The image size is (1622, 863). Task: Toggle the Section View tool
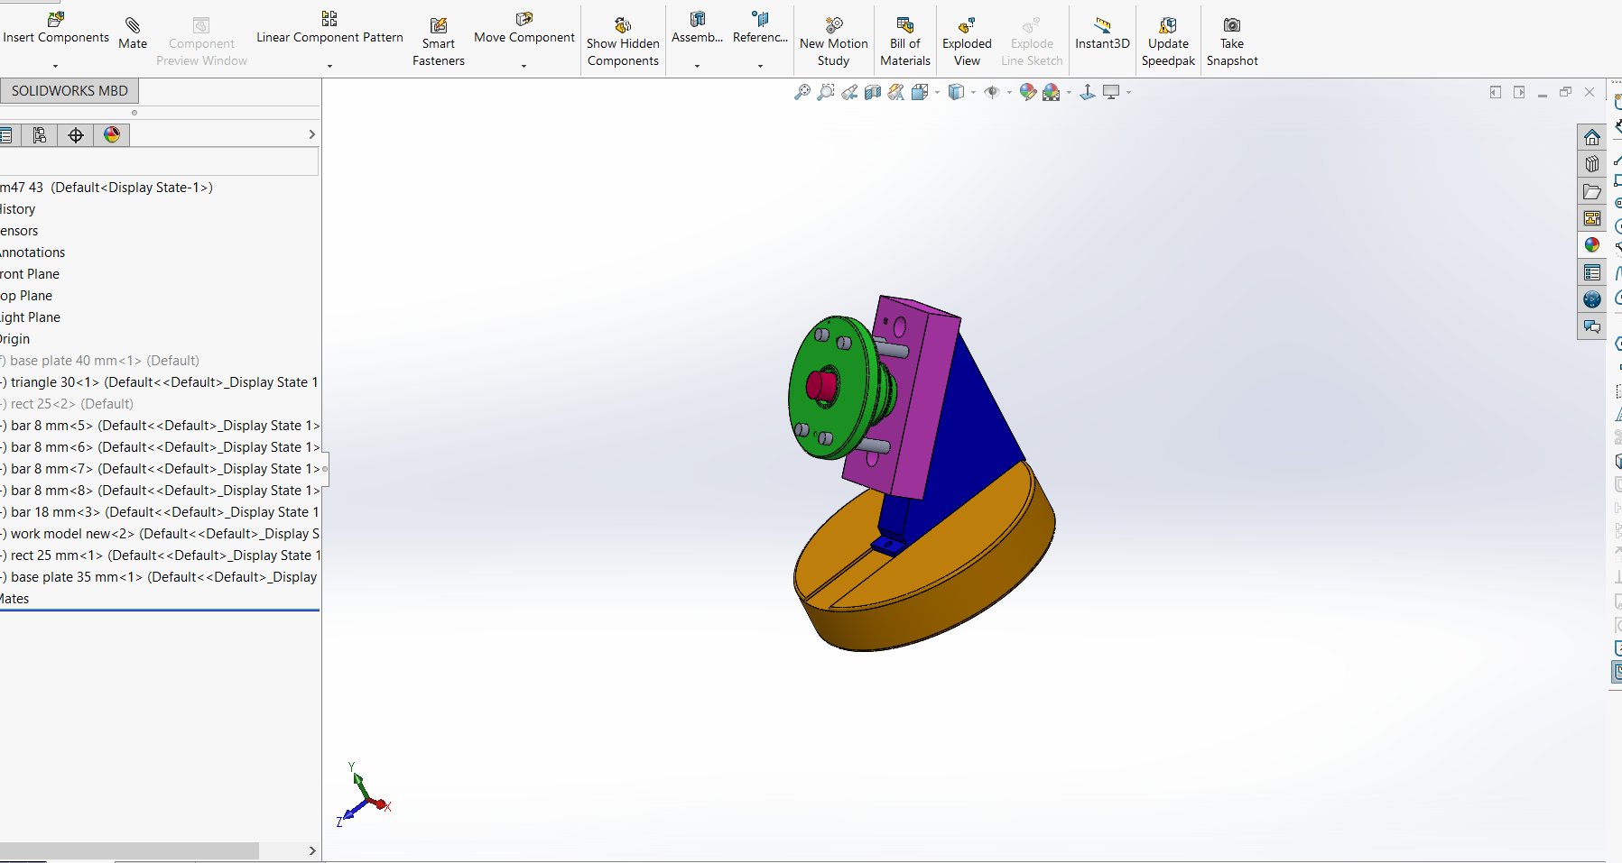pos(872,92)
